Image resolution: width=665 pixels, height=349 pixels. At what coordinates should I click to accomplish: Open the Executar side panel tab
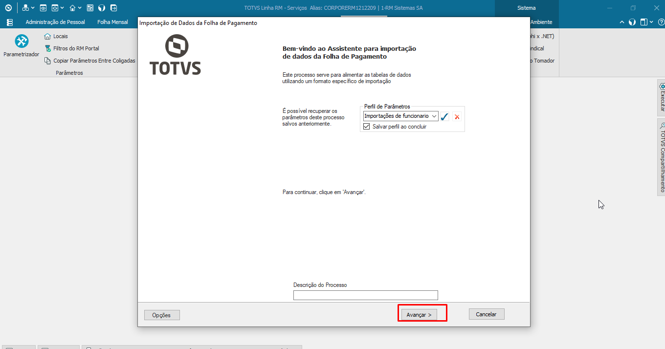coord(661,97)
